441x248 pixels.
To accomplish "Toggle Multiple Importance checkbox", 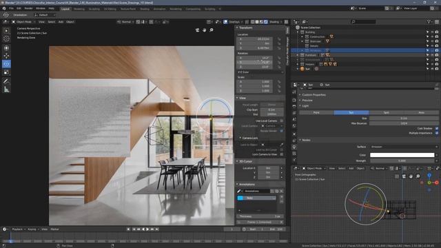I will coord(437,133).
